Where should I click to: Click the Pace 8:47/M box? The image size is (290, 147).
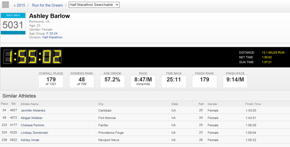(143, 81)
